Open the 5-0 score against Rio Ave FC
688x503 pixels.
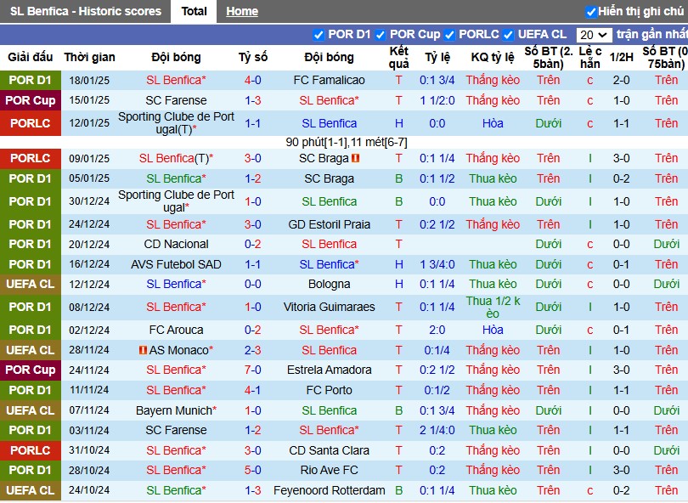(x=253, y=470)
